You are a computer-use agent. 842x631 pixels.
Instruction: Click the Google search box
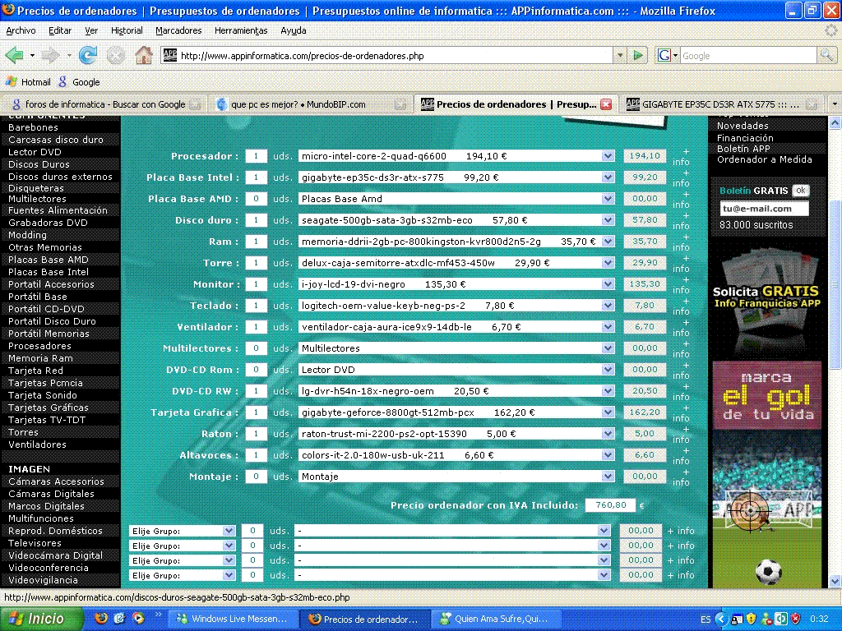pyautogui.click(x=748, y=55)
